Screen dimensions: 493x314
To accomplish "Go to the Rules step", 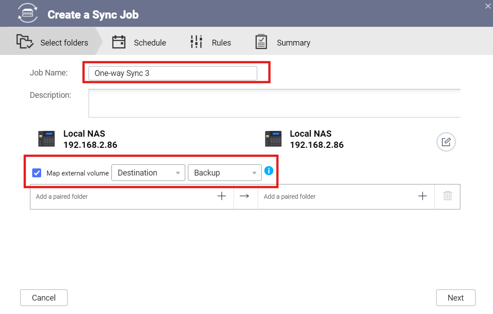I will click(x=211, y=42).
